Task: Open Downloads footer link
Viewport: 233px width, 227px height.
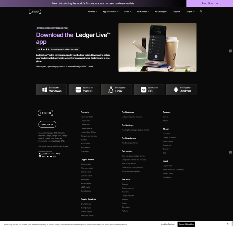Action: [85, 151]
